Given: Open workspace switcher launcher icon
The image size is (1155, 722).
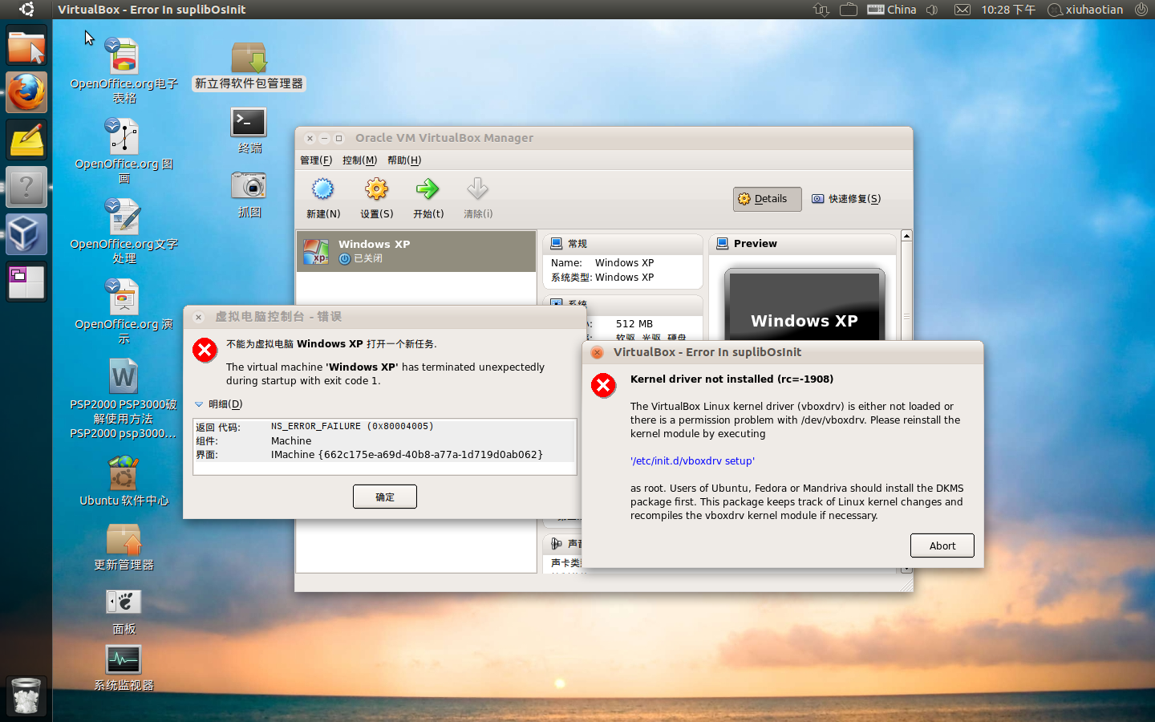Looking at the screenshot, I should [x=26, y=282].
